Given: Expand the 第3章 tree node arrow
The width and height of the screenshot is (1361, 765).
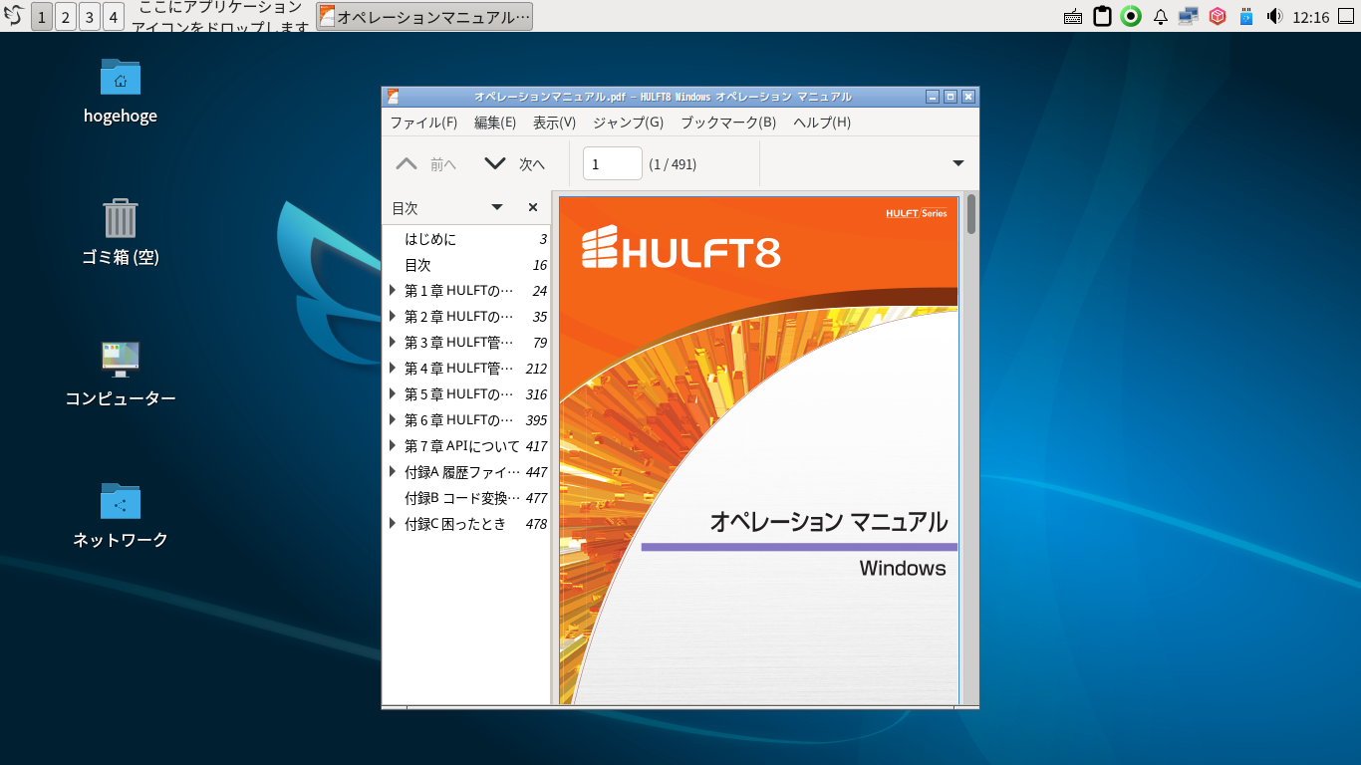Looking at the screenshot, I should pos(393,343).
